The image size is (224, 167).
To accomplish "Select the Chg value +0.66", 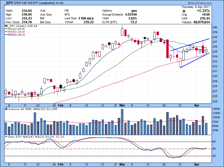I will pyautogui.click(x=206, y=15).
